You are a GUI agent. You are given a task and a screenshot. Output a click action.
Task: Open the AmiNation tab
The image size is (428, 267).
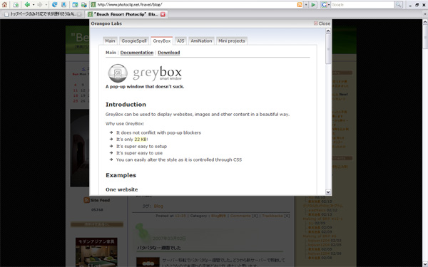click(201, 41)
